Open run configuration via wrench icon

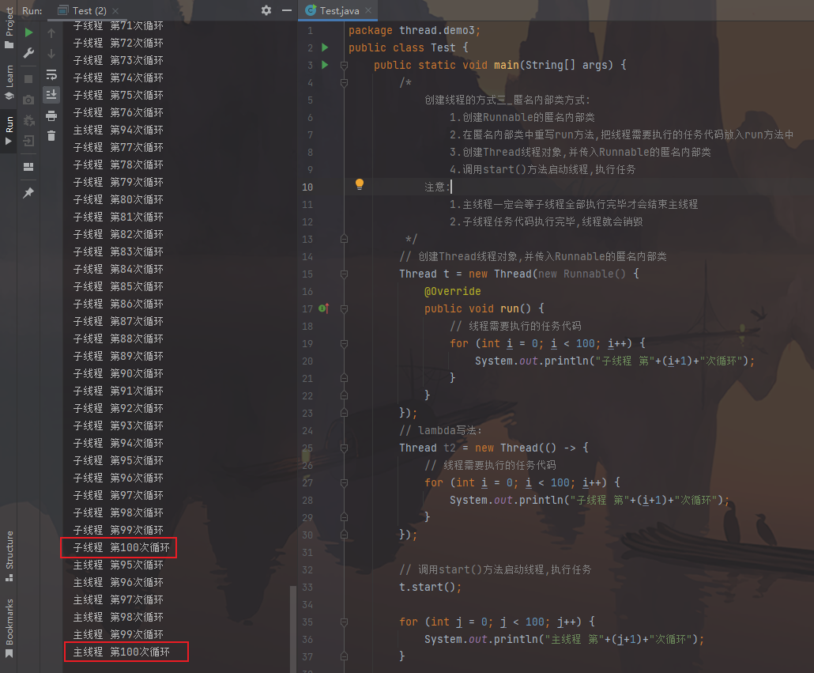28,53
